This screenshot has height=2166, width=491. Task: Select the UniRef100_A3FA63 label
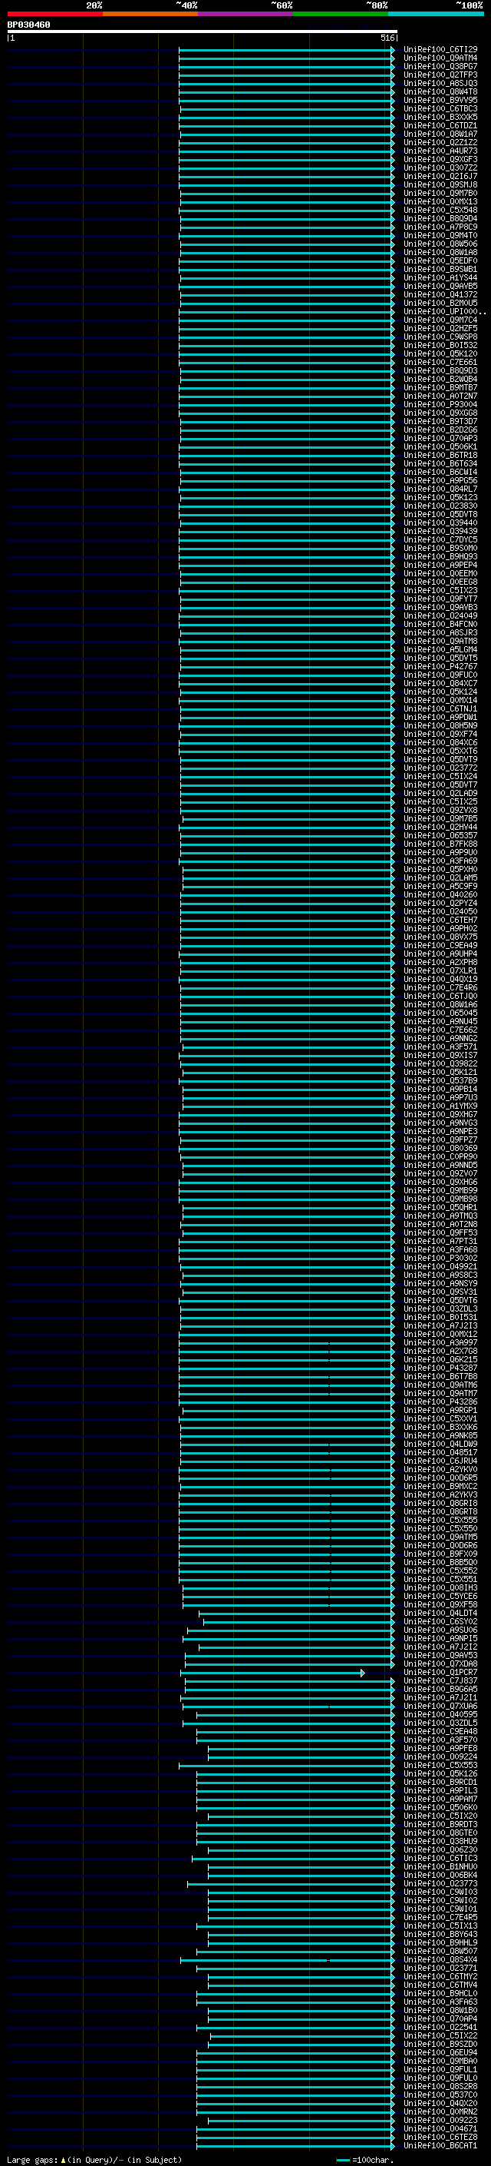(440, 2002)
